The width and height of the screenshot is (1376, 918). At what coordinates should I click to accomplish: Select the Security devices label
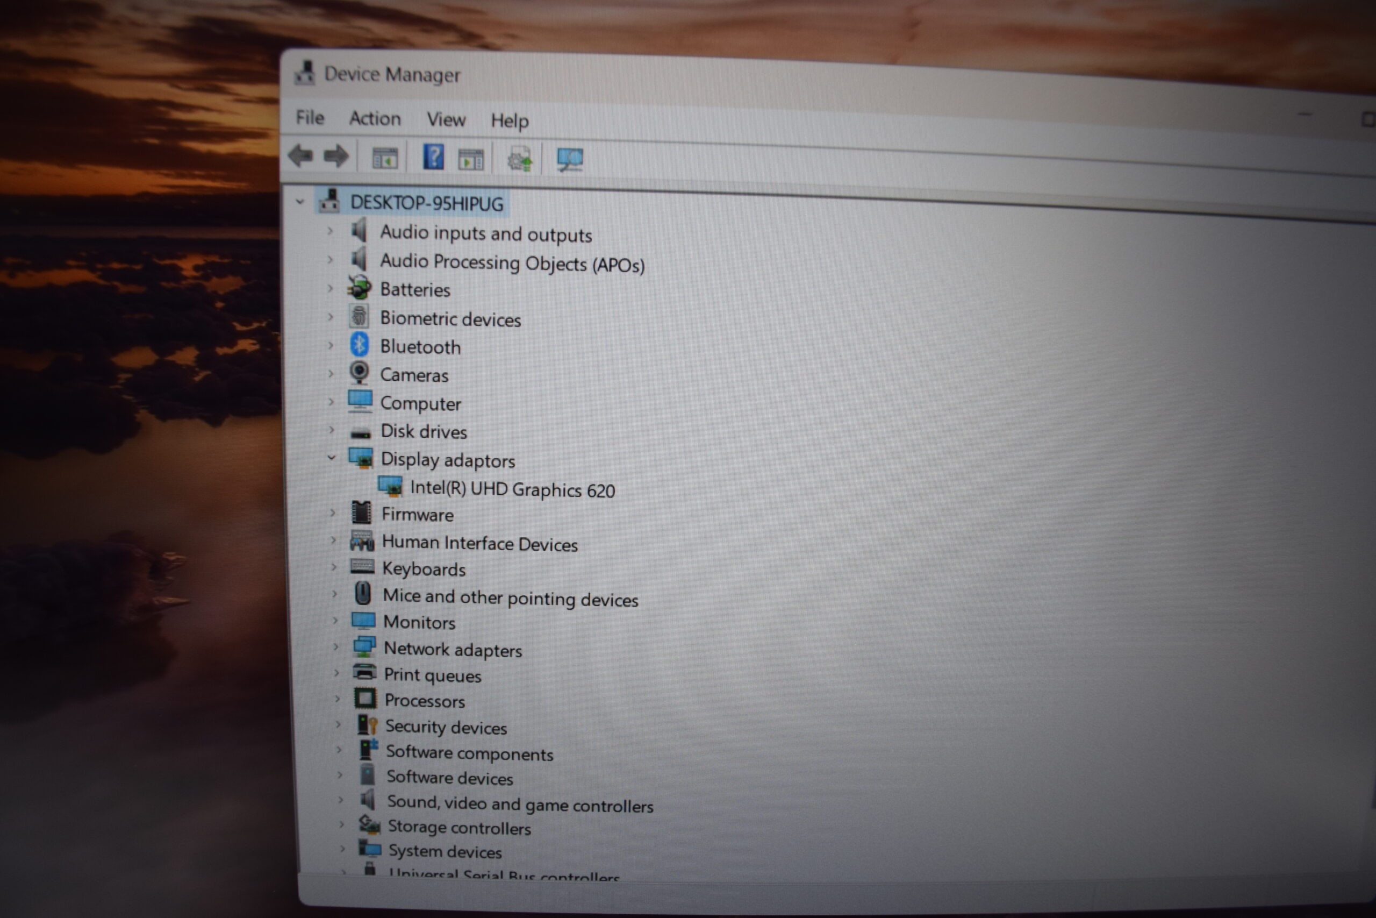click(446, 727)
